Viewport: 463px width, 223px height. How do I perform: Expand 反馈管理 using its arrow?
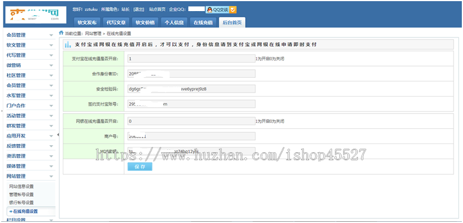tap(51, 146)
